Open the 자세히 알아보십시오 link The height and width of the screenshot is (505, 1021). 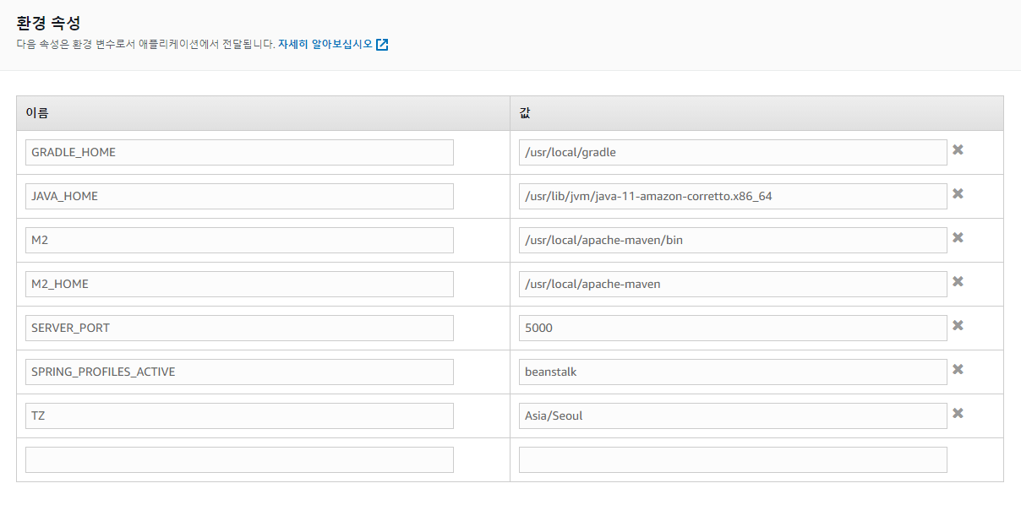(325, 45)
